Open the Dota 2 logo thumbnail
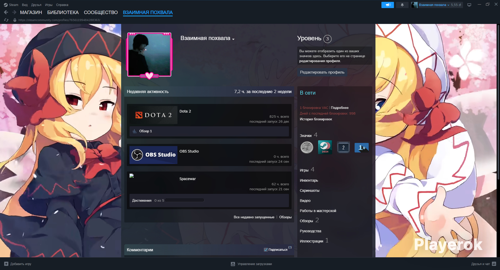This screenshot has height=270, width=500. 153,115
